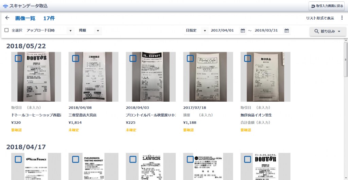Click the スキャンデータ取込 scanner icon
This screenshot has width=348, height=180.
pyautogui.click(x=5, y=6)
